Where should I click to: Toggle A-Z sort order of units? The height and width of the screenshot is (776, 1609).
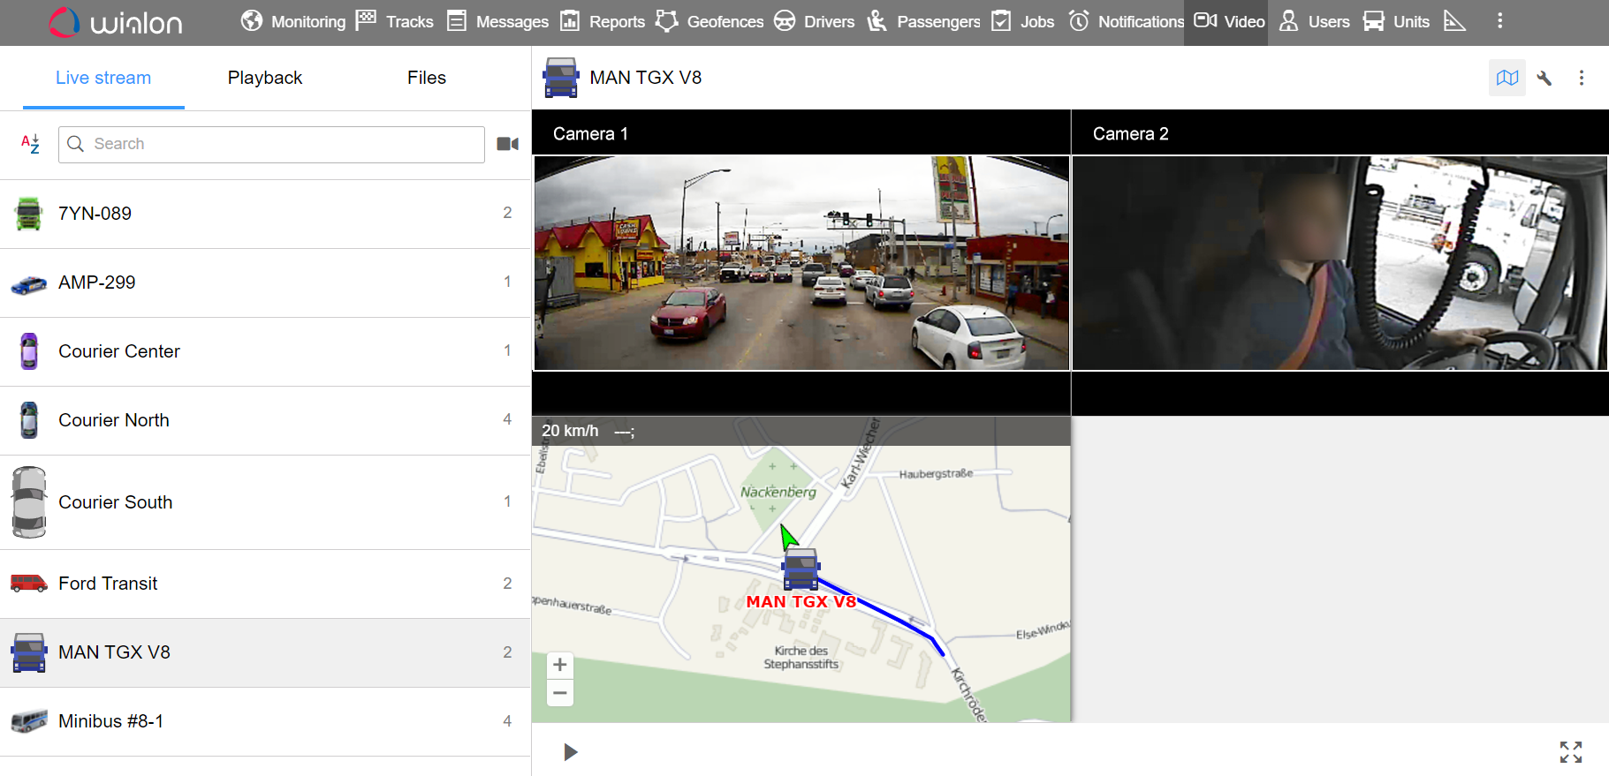(30, 144)
